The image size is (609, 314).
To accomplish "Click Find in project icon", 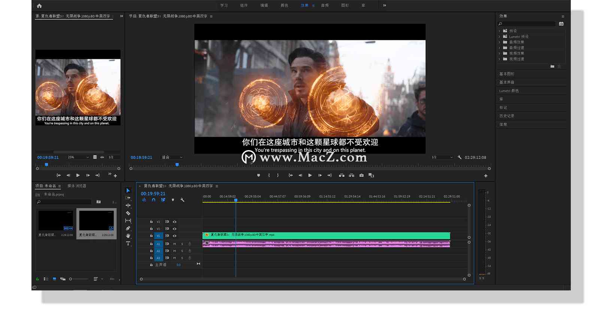I will 99,202.
